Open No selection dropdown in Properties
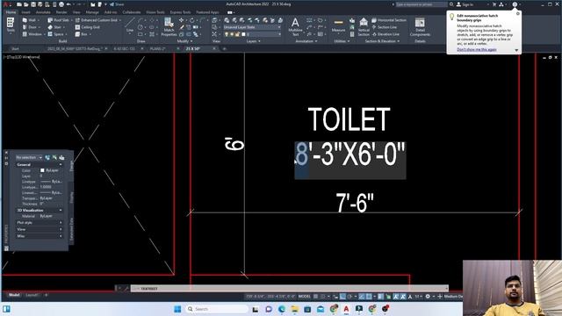The width and height of the screenshot is (562, 316). coord(29,157)
